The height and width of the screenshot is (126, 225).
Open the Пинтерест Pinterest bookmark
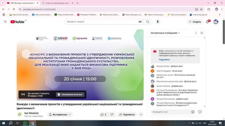87,14
